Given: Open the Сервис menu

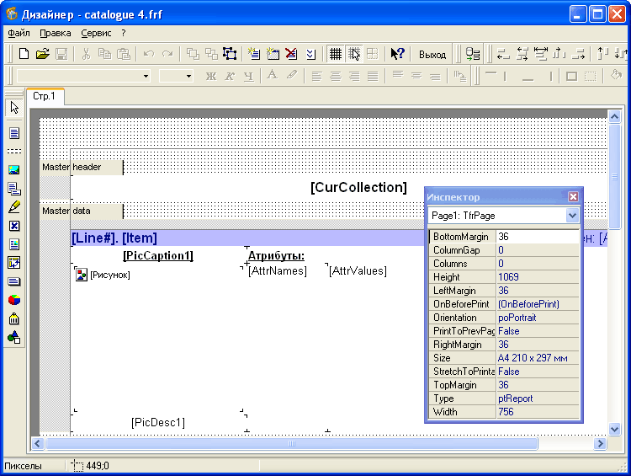Looking at the screenshot, I should 96,33.
